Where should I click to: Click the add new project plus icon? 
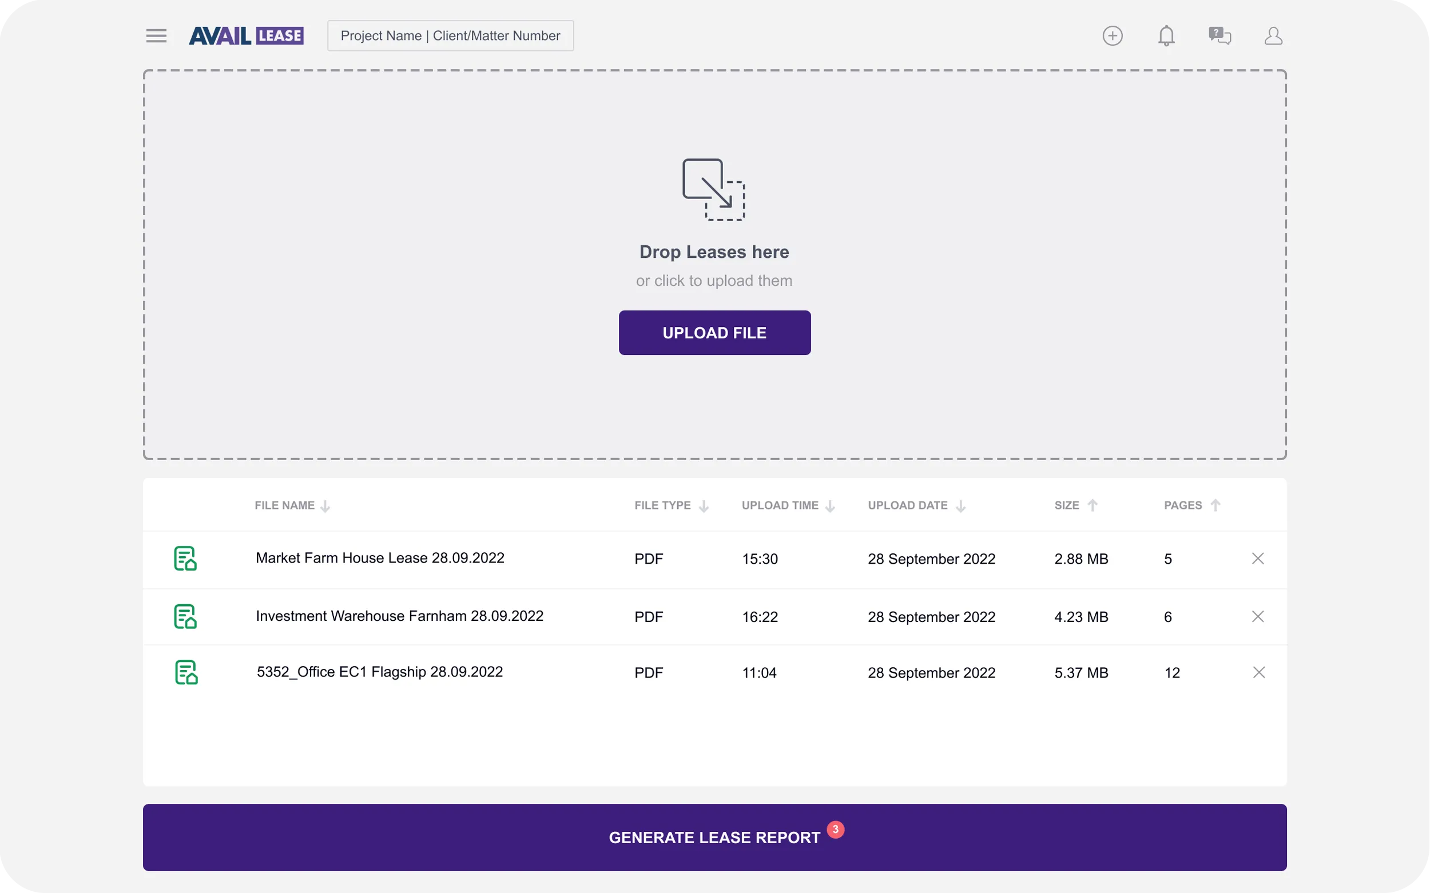click(x=1113, y=36)
